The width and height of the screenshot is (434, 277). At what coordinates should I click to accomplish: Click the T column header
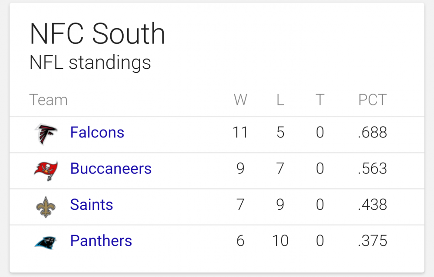tap(320, 100)
